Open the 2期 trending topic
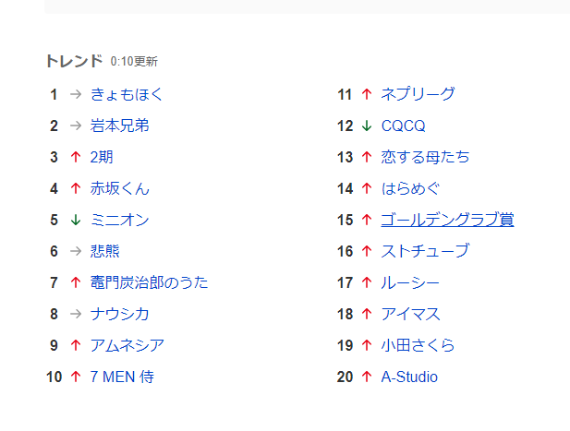Screen dimensions: 570x431 pos(102,157)
